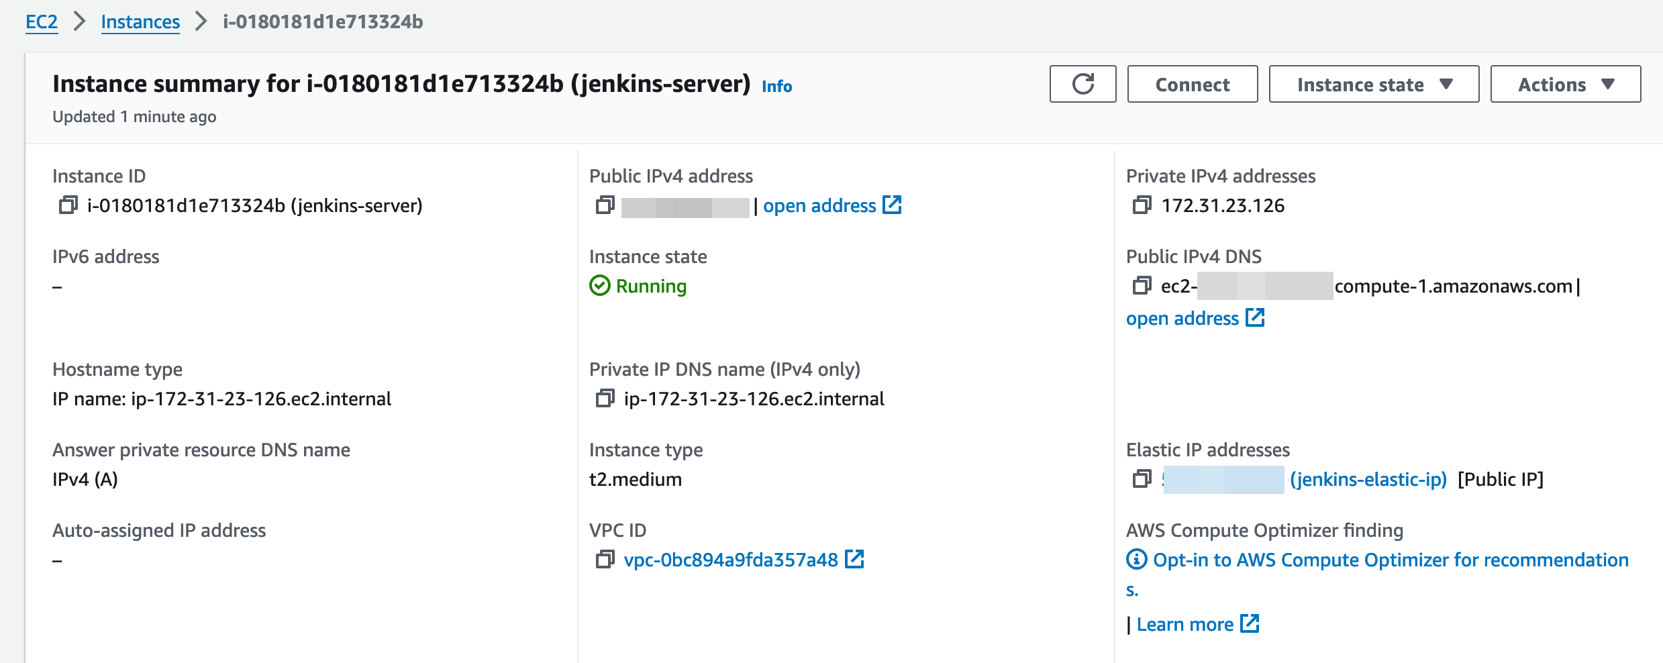The image size is (1663, 663).
Task: Open address link for Public IPv4 address
Action: coord(832,205)
